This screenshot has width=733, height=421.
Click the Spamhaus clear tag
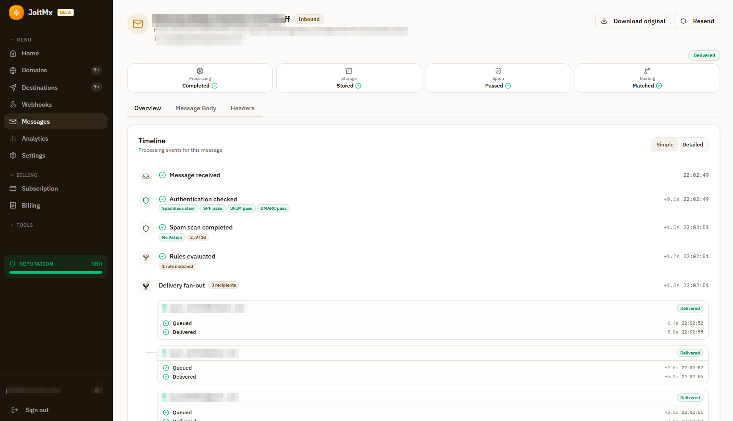(178, 208)
